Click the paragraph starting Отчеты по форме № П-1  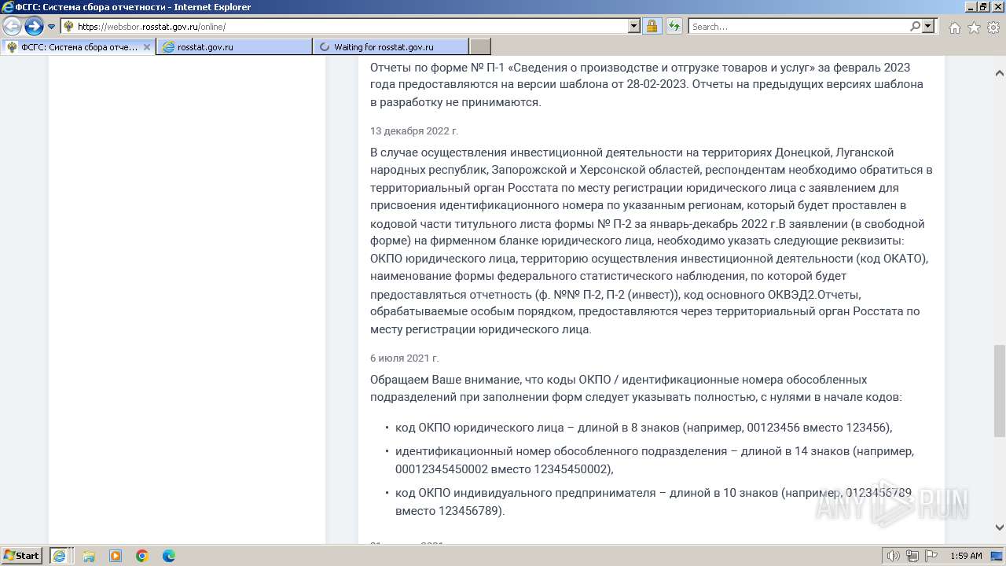[x=647, y=84]
